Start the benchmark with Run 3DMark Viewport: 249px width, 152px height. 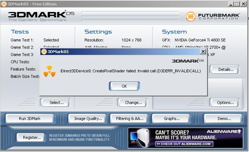tap(30, 119)
